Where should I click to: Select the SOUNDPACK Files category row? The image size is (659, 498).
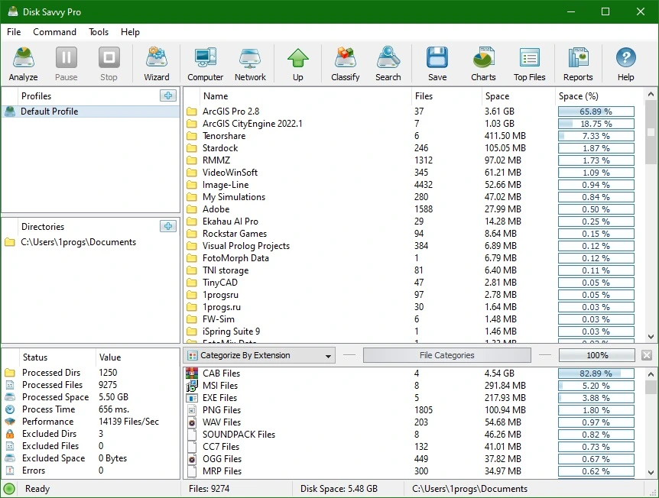(x=413, y=434)
